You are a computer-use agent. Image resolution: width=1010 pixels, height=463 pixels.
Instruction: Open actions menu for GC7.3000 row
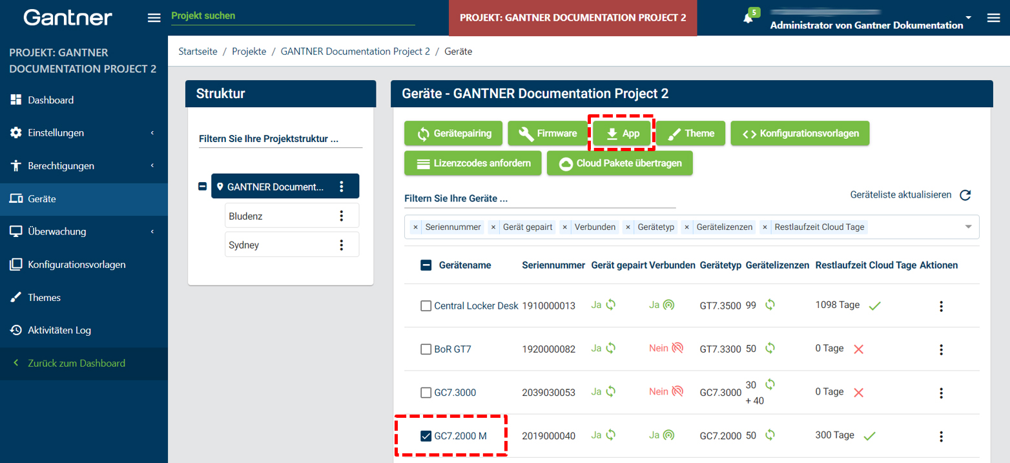(x=941, y=393)
